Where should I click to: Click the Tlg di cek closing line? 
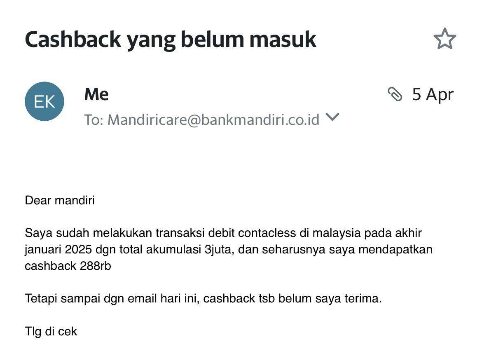click(51, 331)
